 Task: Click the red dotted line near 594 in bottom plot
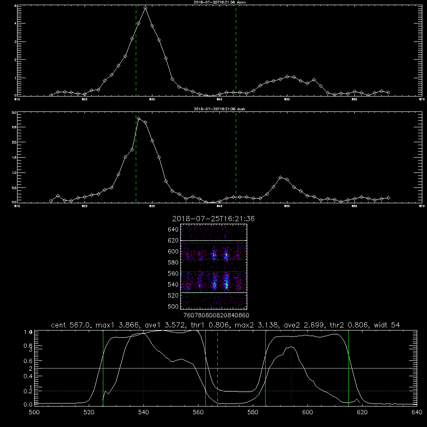(x=291, y=368)
